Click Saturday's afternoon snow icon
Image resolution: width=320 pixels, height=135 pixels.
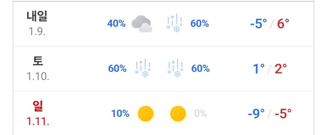click(x=175, y=69)
